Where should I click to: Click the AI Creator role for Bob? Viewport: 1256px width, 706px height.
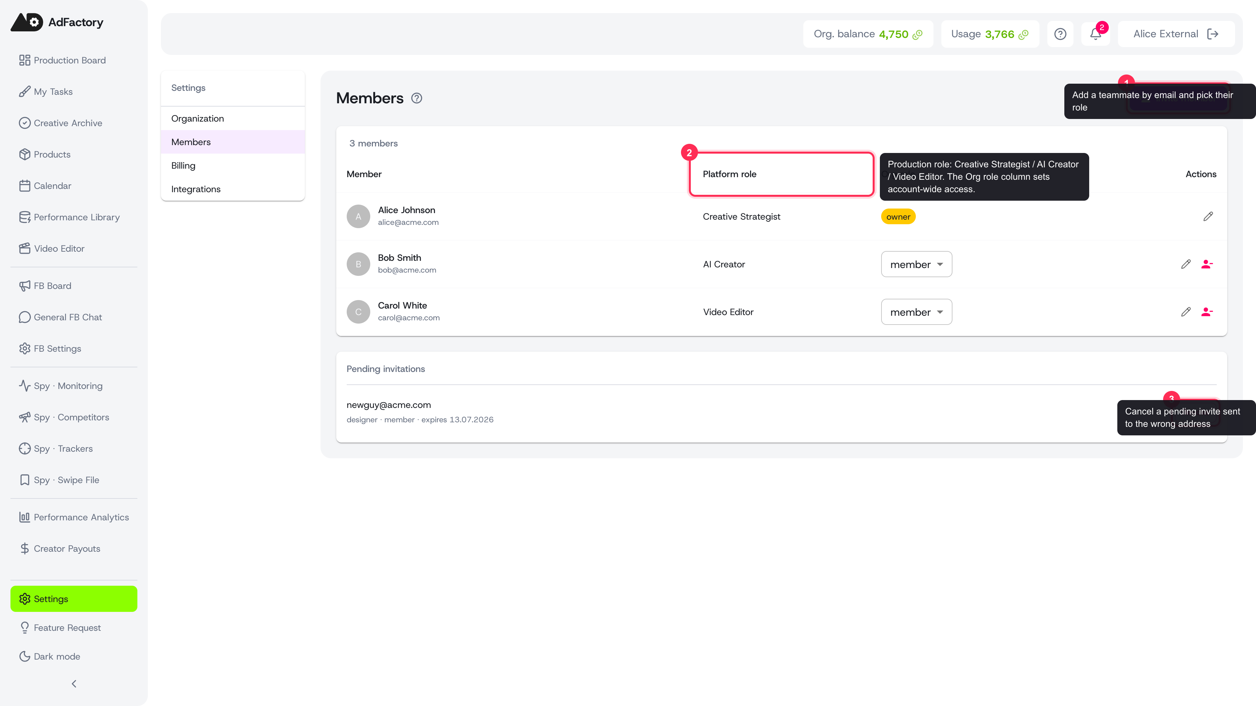(x=724, y=264)
